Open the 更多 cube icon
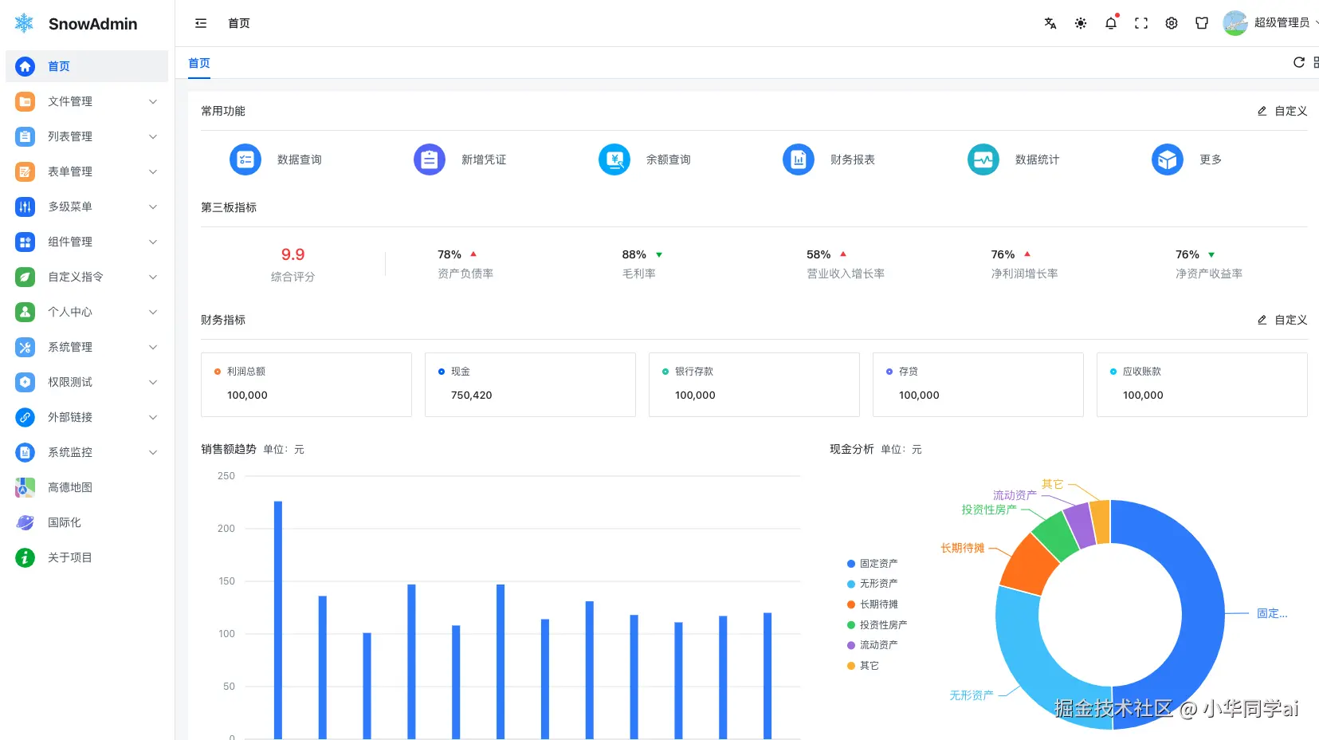Image resolution: width=1319 pixels, height=740 pixels. 1168,159
